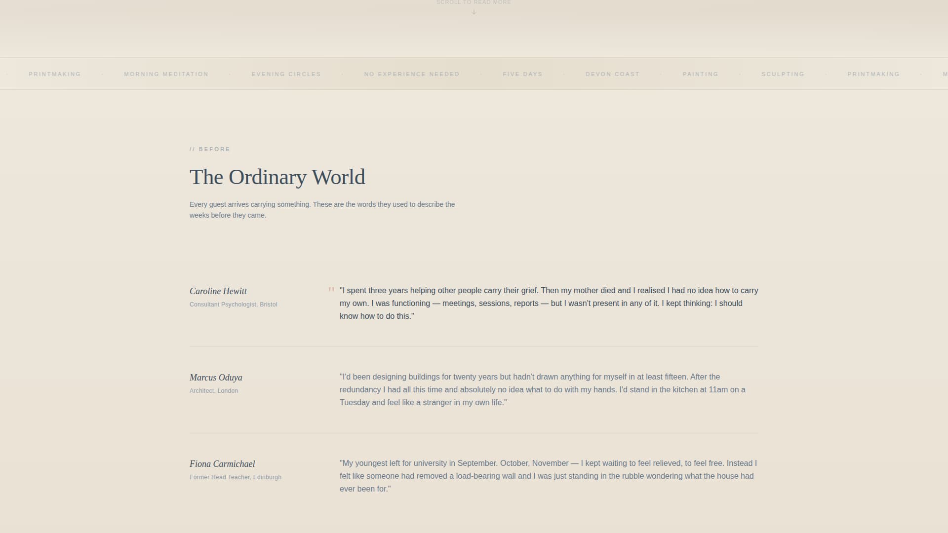Select the name Caroline Hewitt
The image size is (948, 533).
218,291
